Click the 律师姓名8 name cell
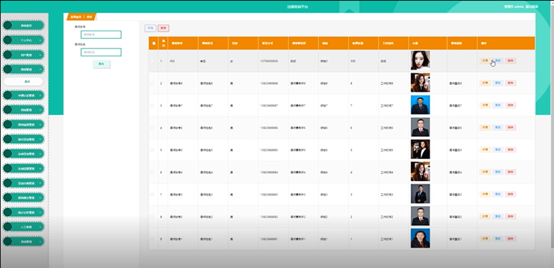554x268 pixels. [x=206, y=83]
